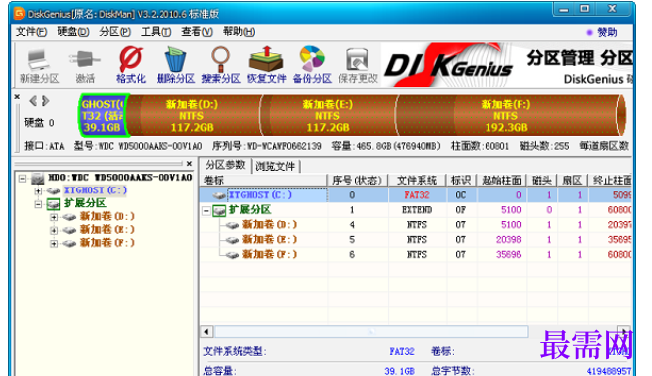Expand 新加卷 (D:) tree node
Screen dimensions: 652x376
coord(54,217)
